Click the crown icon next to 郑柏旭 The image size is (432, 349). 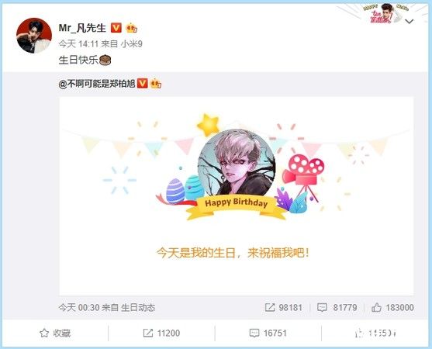point(156,84)
